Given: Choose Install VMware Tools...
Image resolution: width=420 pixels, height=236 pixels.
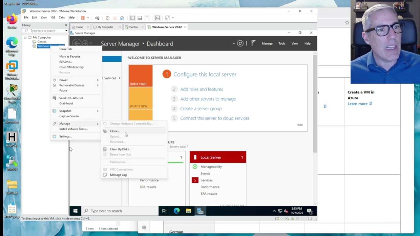Looking at the screenshot, I should pos(73,129).
